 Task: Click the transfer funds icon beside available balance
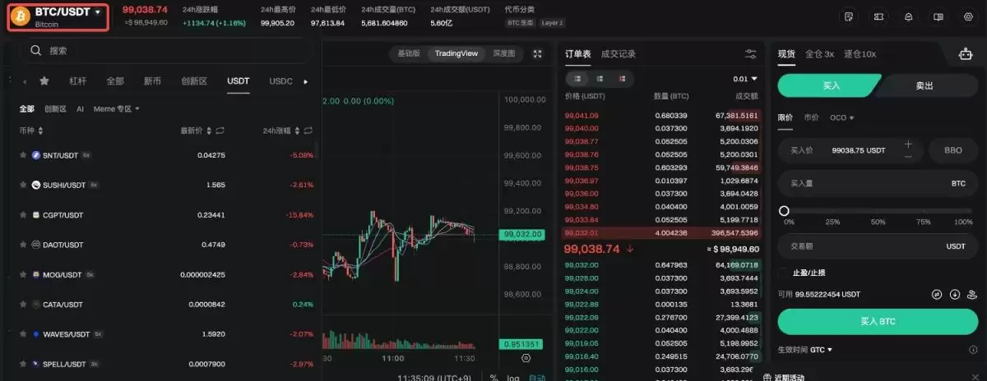(x=937, y=294)
